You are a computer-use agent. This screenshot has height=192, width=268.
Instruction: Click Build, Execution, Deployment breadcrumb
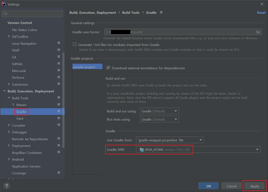coord(93,13)
